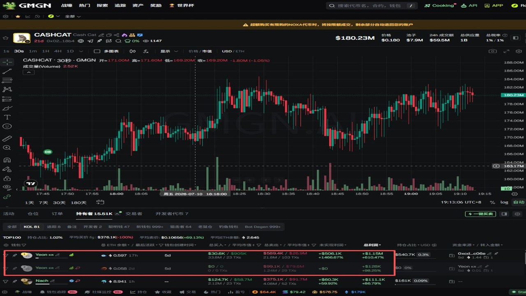Collapse the volume indicator legend arrow
Viewport: 526px width, 296px height.
29,72
